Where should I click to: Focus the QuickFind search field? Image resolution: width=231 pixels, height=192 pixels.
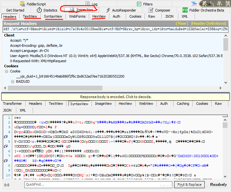click(98, 185)
